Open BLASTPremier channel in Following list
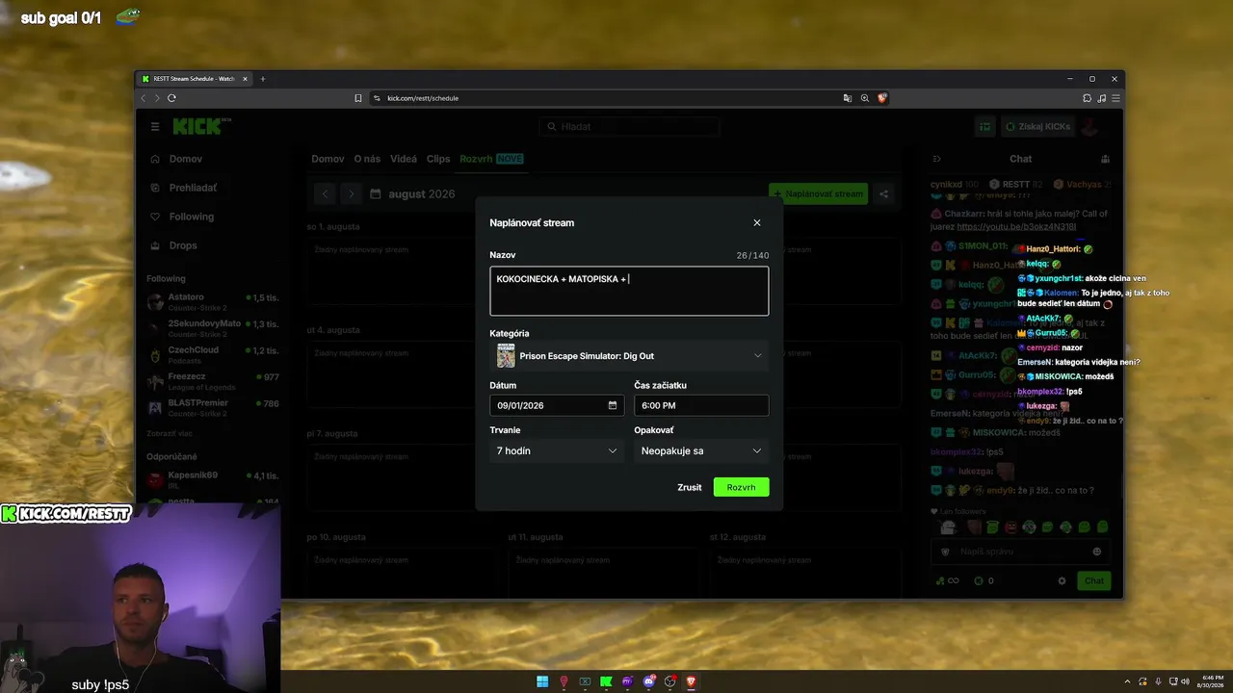Screen dimensions: 1233x693 (212, 407)
